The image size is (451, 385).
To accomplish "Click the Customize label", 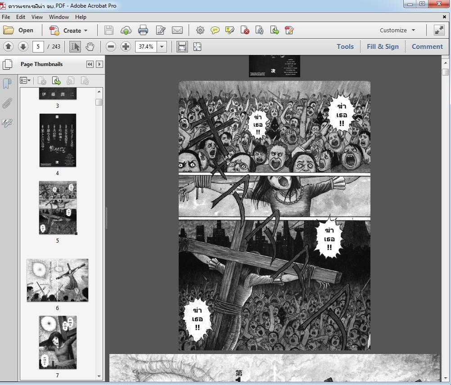I will [393, 30].
